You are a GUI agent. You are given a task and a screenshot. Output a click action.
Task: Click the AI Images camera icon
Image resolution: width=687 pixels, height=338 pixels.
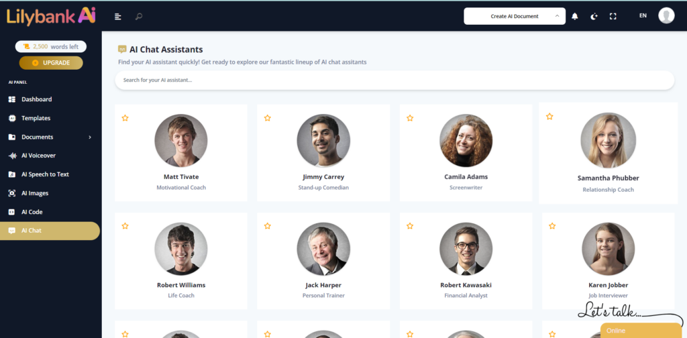(12, 193)
